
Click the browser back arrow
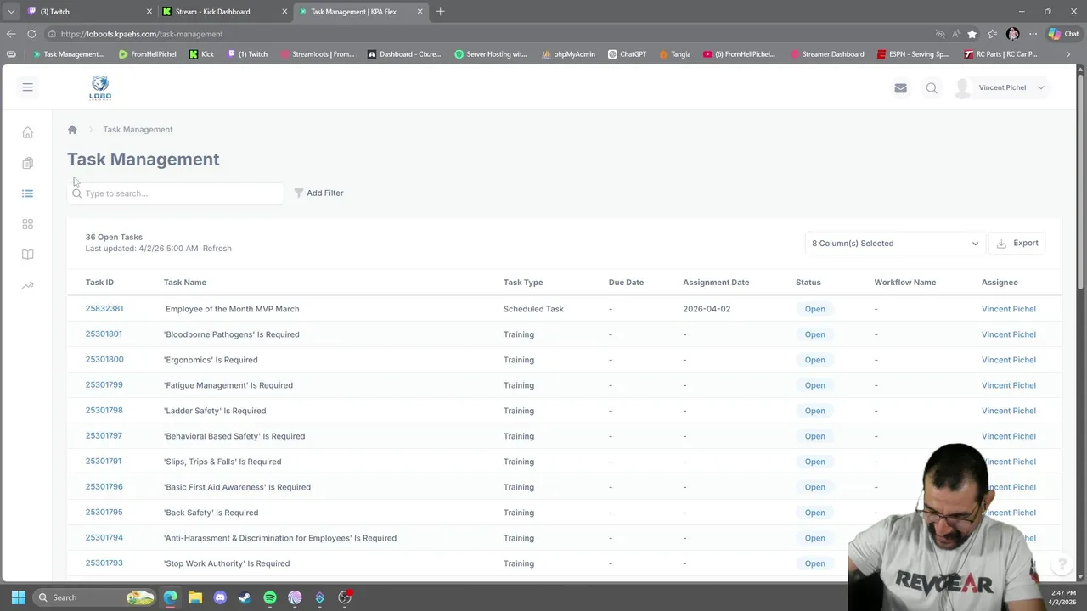coord(10,34)
